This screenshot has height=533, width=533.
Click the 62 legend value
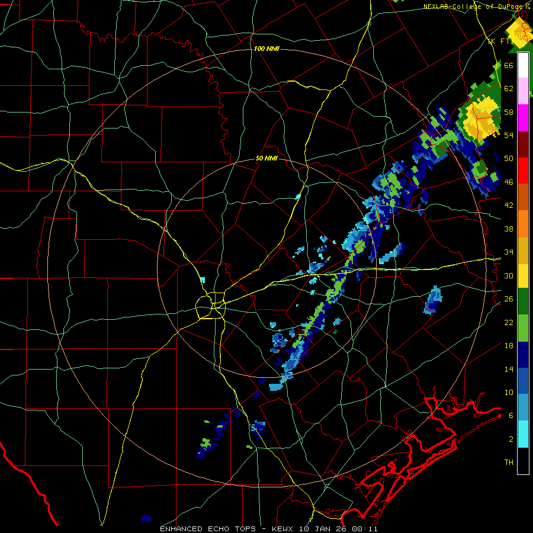509,88
